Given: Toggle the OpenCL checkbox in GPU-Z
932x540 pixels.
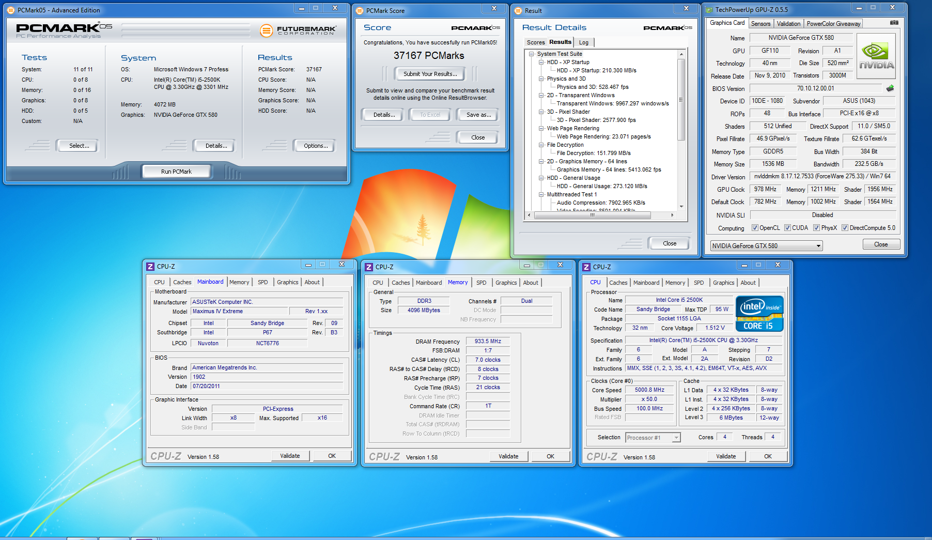Looking at the screenshot, I should point(755,228).
